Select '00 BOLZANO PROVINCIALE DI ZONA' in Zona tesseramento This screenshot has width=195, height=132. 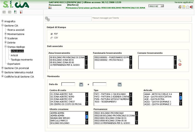point(67,57)
